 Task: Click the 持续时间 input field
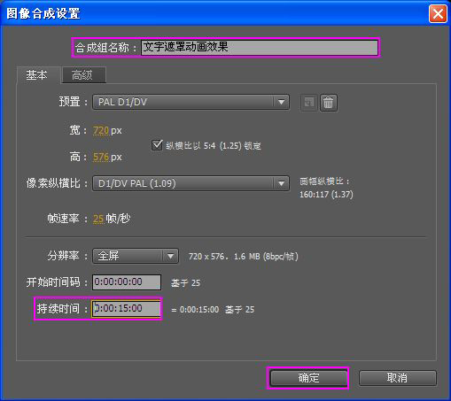click(x=127, y=309)
